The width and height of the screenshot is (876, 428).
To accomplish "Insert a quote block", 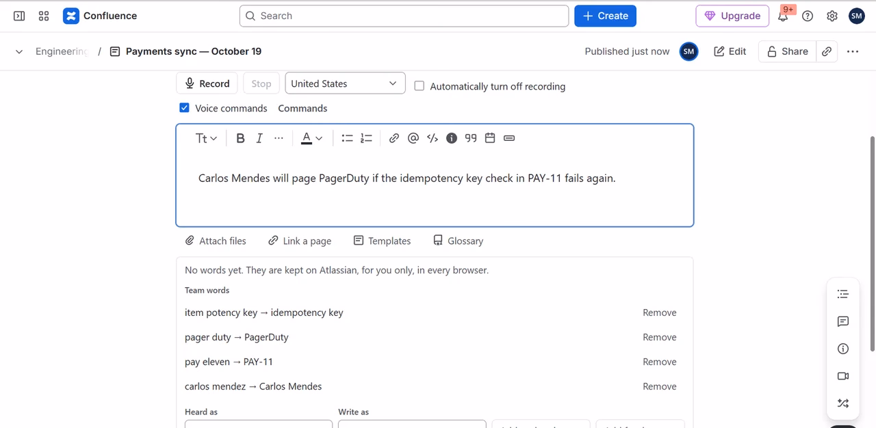I will click(x=470, y=138).
